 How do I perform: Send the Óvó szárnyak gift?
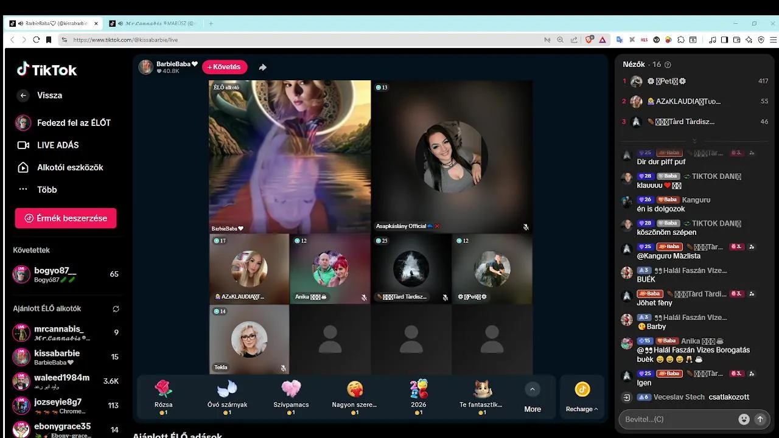click(x=227, y=397)
